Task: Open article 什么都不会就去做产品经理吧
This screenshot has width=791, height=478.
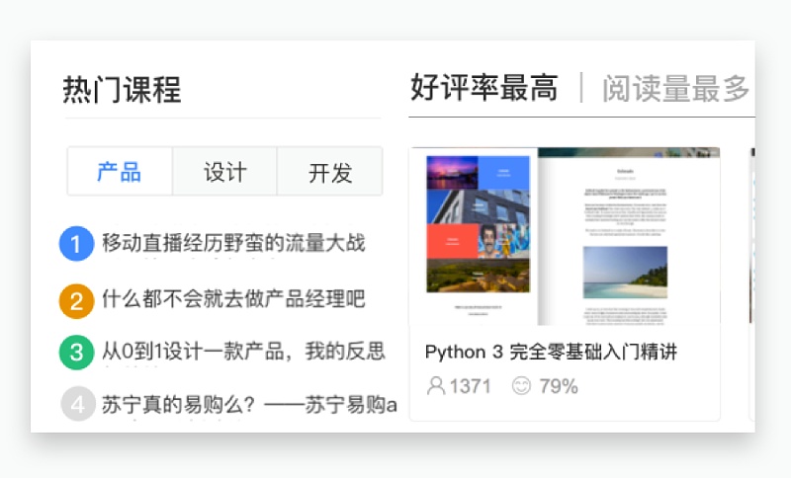Action: click(233, 298)
